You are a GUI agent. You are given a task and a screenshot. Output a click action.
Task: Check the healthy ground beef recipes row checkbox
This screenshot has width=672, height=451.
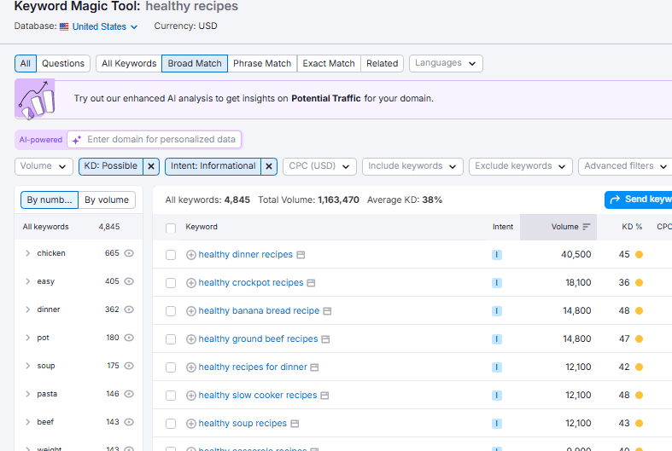click(171, 339)
